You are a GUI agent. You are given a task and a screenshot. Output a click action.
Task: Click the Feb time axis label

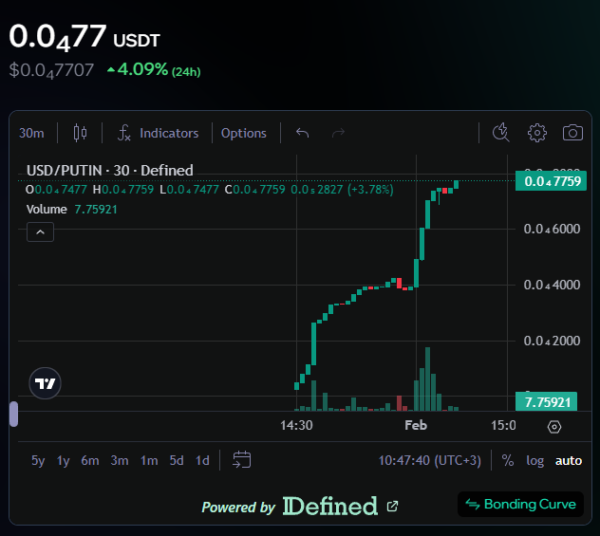[x=416, y=425]
